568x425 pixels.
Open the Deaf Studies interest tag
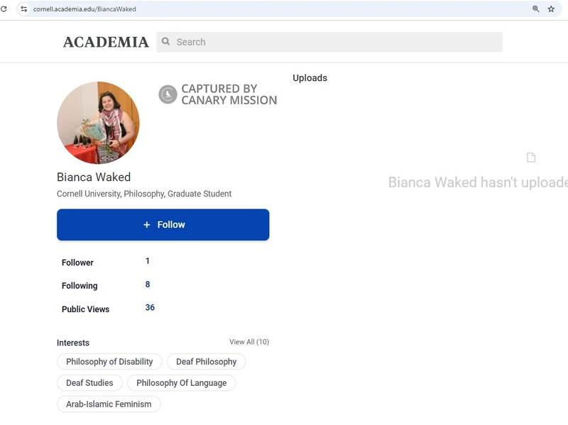pyautogui.click(x=89, y=383)
